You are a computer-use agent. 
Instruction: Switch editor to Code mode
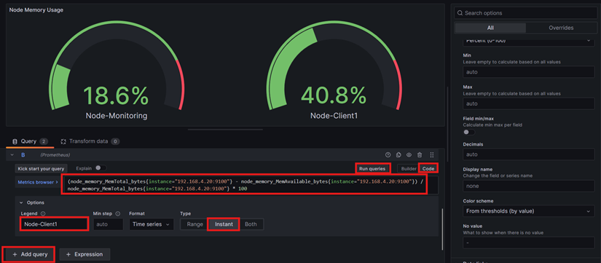pyautogui.click(x=428, y=169)
